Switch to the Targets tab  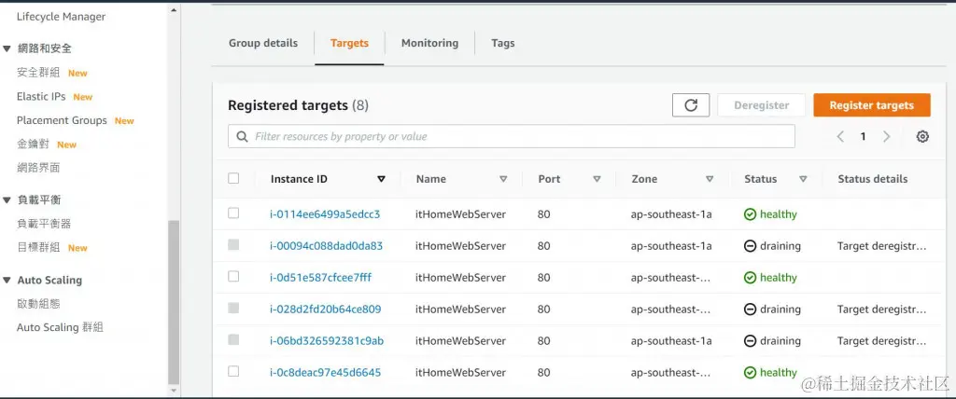click(x=349, y=43)
